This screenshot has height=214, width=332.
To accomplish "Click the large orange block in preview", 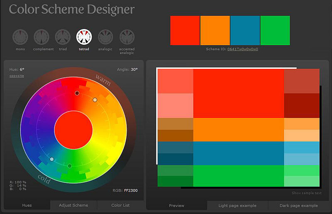I will pos(239,130).
